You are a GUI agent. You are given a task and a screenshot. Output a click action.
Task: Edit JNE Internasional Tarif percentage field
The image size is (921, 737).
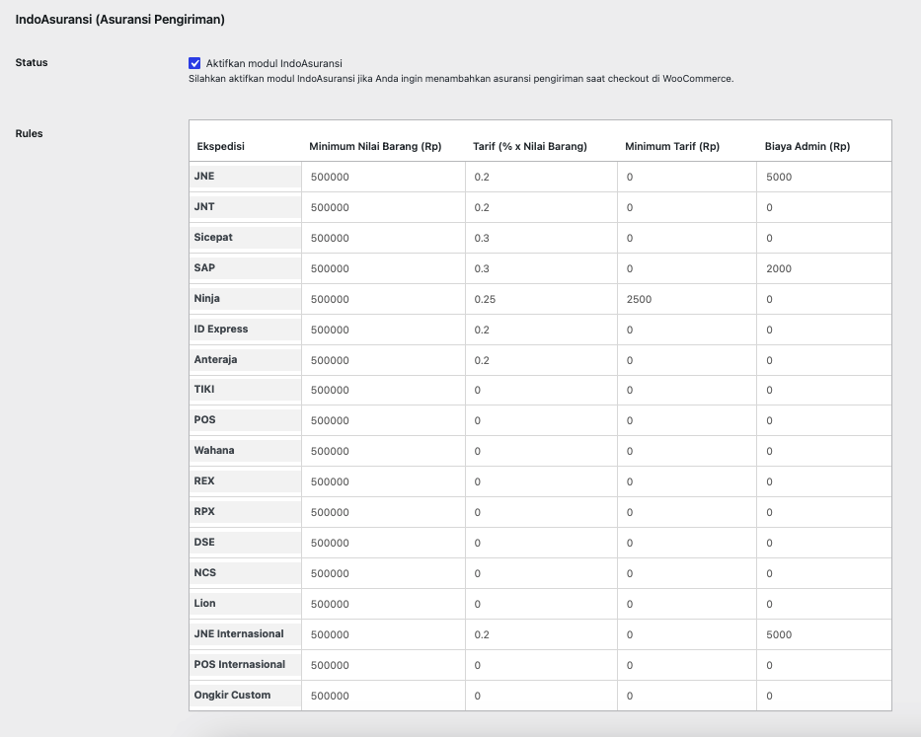click(542, 634)
